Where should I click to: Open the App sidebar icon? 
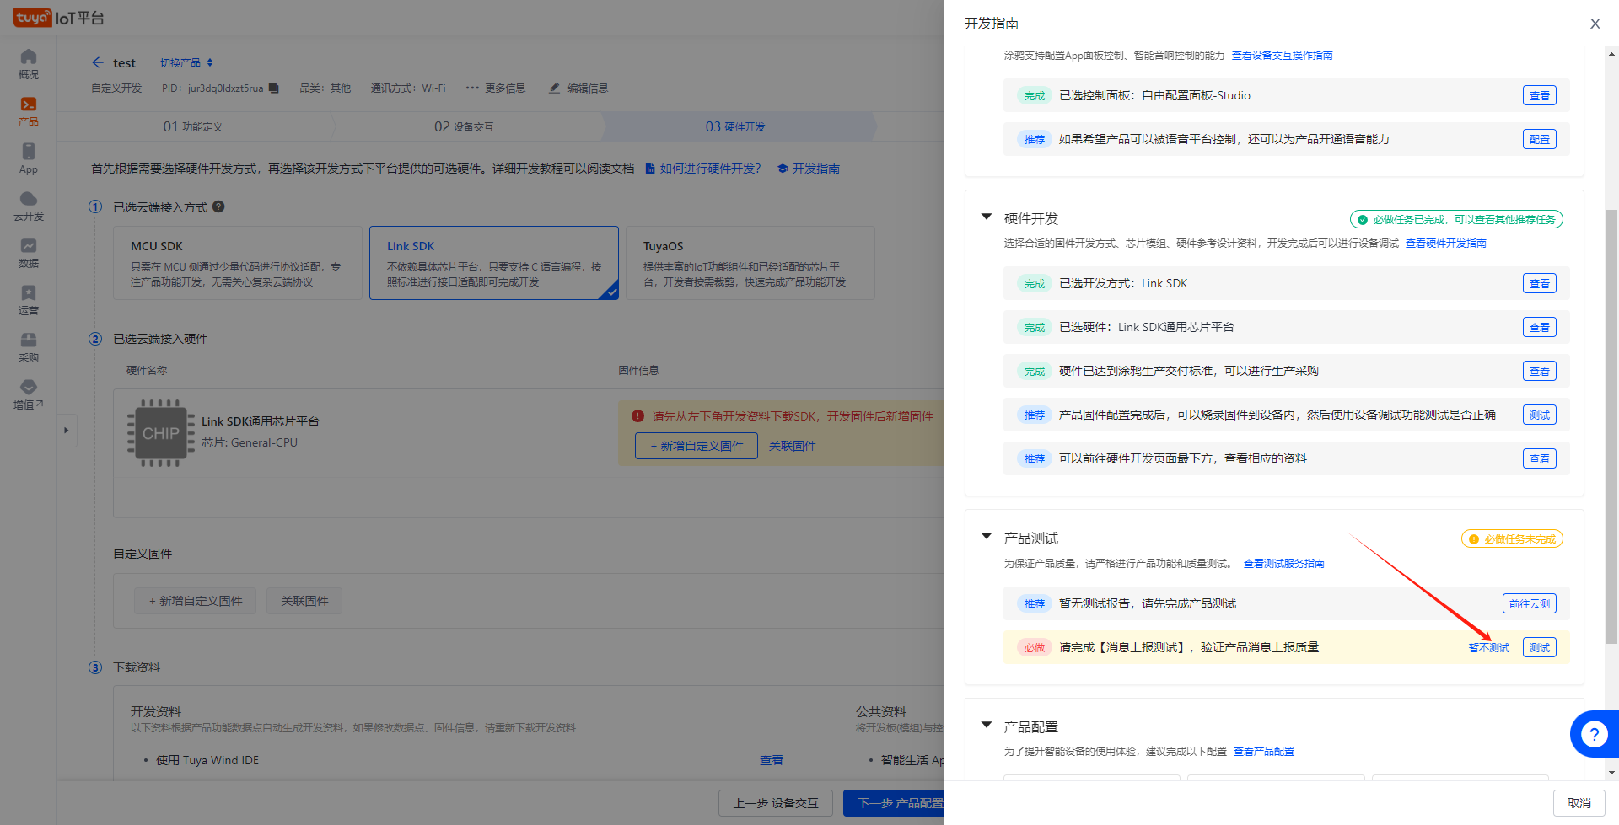pos(29,158)
